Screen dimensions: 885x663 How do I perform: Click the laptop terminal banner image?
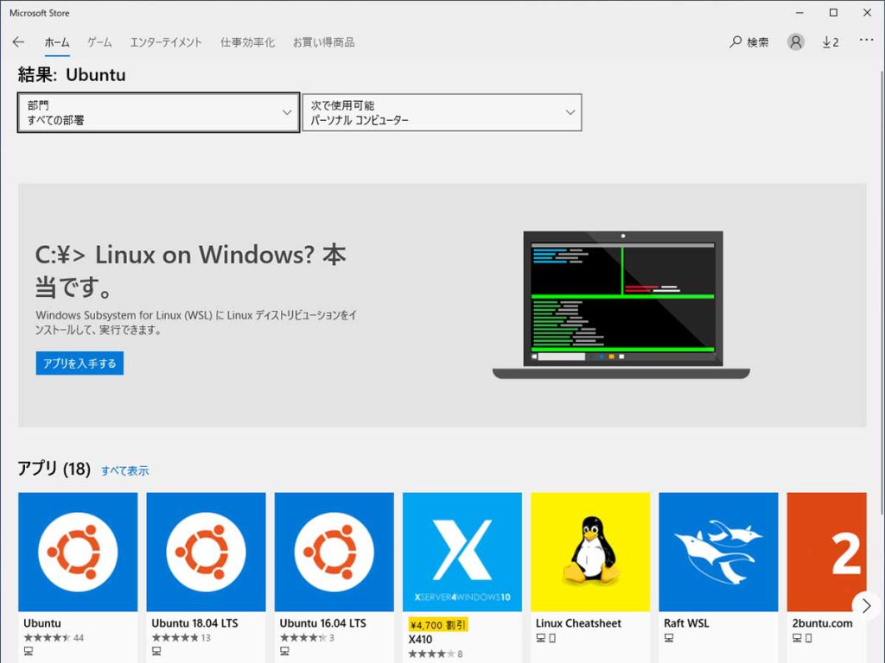[x=621, y=305]
